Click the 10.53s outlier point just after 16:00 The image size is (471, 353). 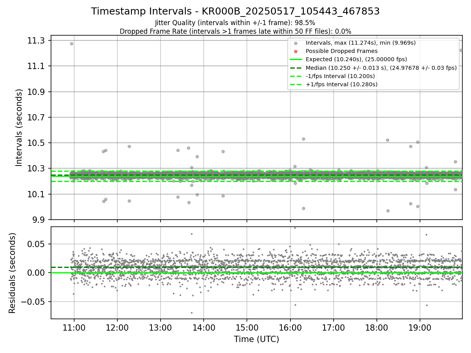click(x=303, y=139)
